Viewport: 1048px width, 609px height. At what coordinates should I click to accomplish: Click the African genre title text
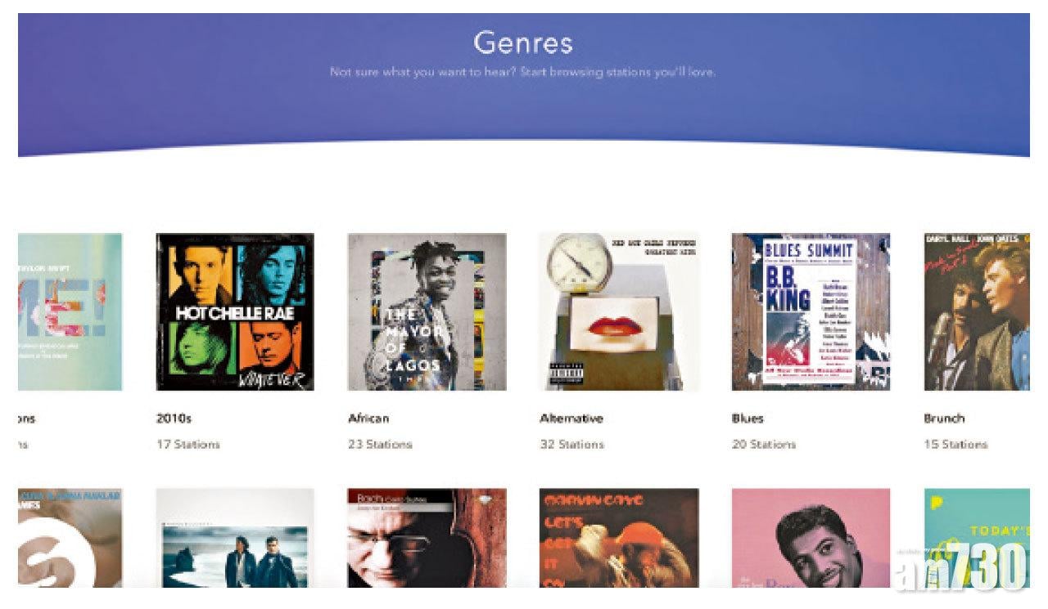coord(368,418)
